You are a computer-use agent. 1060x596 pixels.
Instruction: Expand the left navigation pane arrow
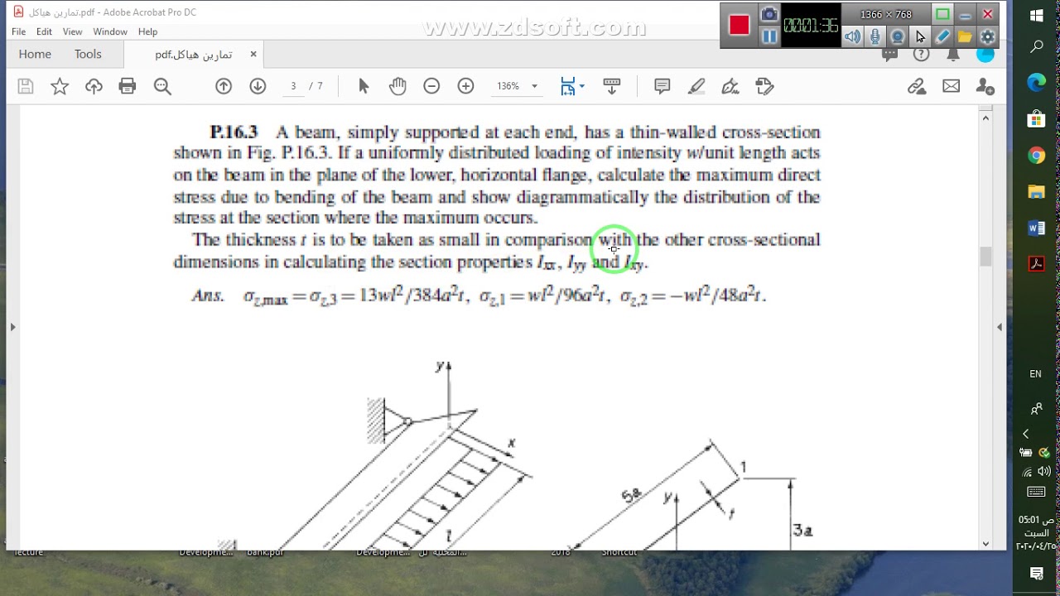(12, 327)
